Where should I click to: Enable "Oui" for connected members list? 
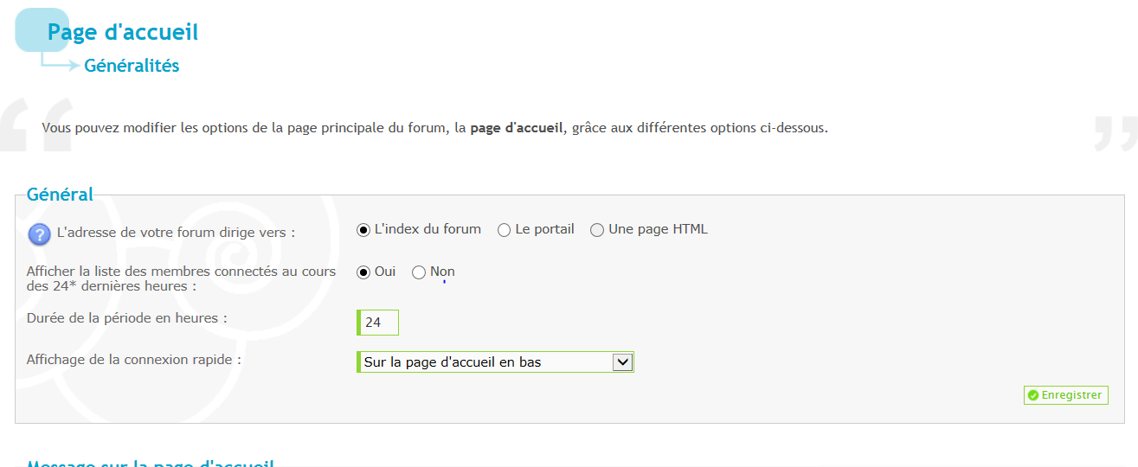[363, 272]
